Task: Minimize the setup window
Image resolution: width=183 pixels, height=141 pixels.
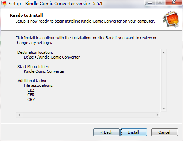Action: (150, 3)
